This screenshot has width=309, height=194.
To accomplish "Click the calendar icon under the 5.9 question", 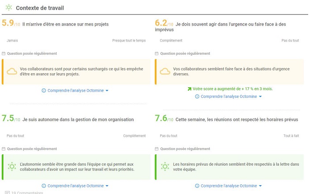I will click(4, 54).
